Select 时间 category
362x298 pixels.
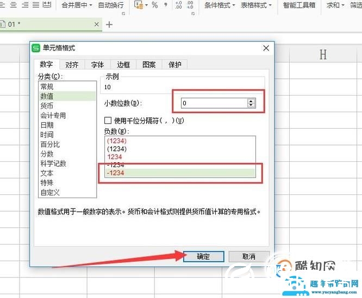[x=67, y=135]
